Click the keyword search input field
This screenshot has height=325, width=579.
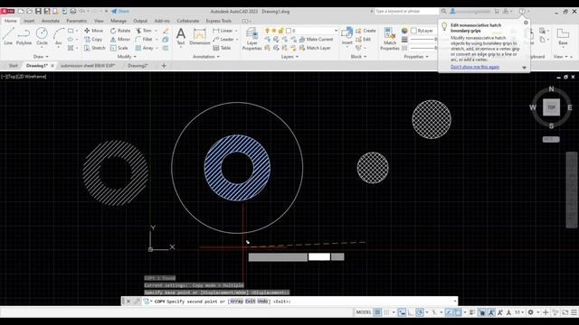[x=406, y=12]
